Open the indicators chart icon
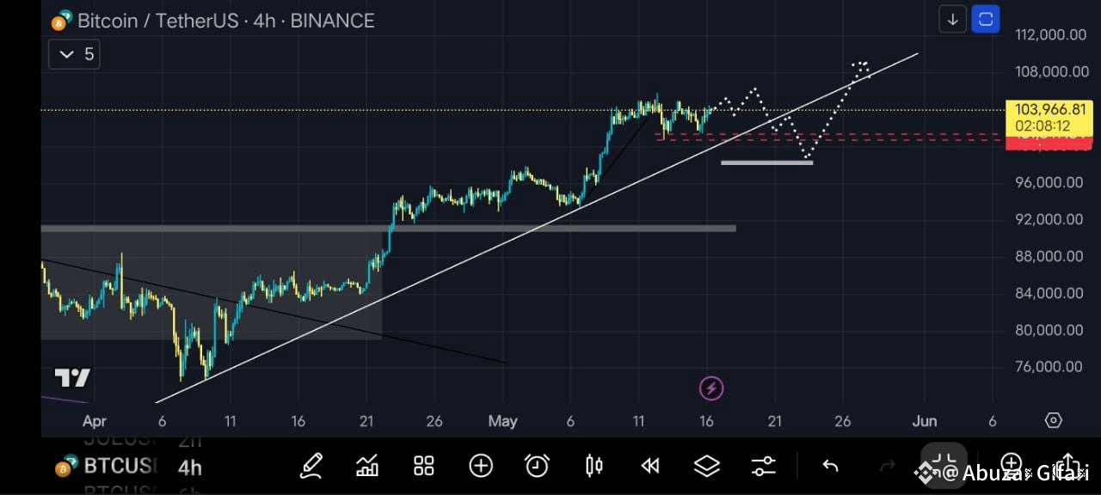Image resolution: width=1101 pixels, height=495 pixels. tap(367, 466)
